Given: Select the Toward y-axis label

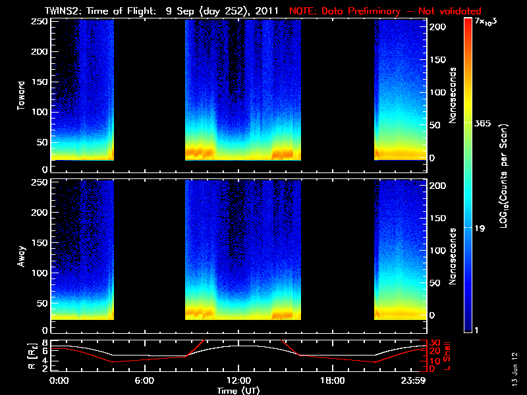Looking at the screenshot, I should click(x=22, y=95).
